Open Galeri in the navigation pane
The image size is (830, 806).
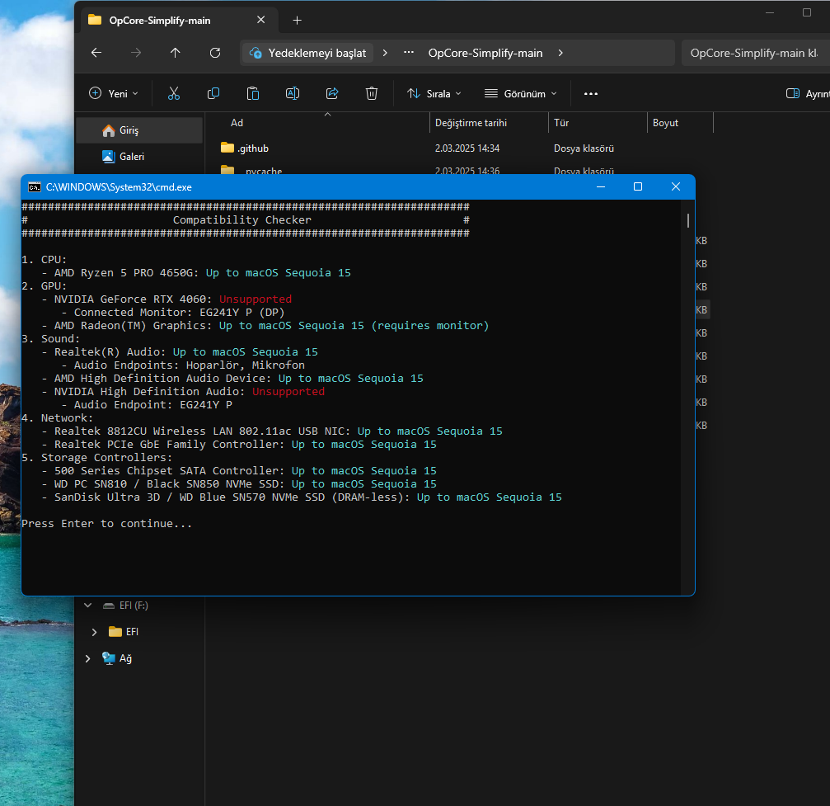[131, 156]
